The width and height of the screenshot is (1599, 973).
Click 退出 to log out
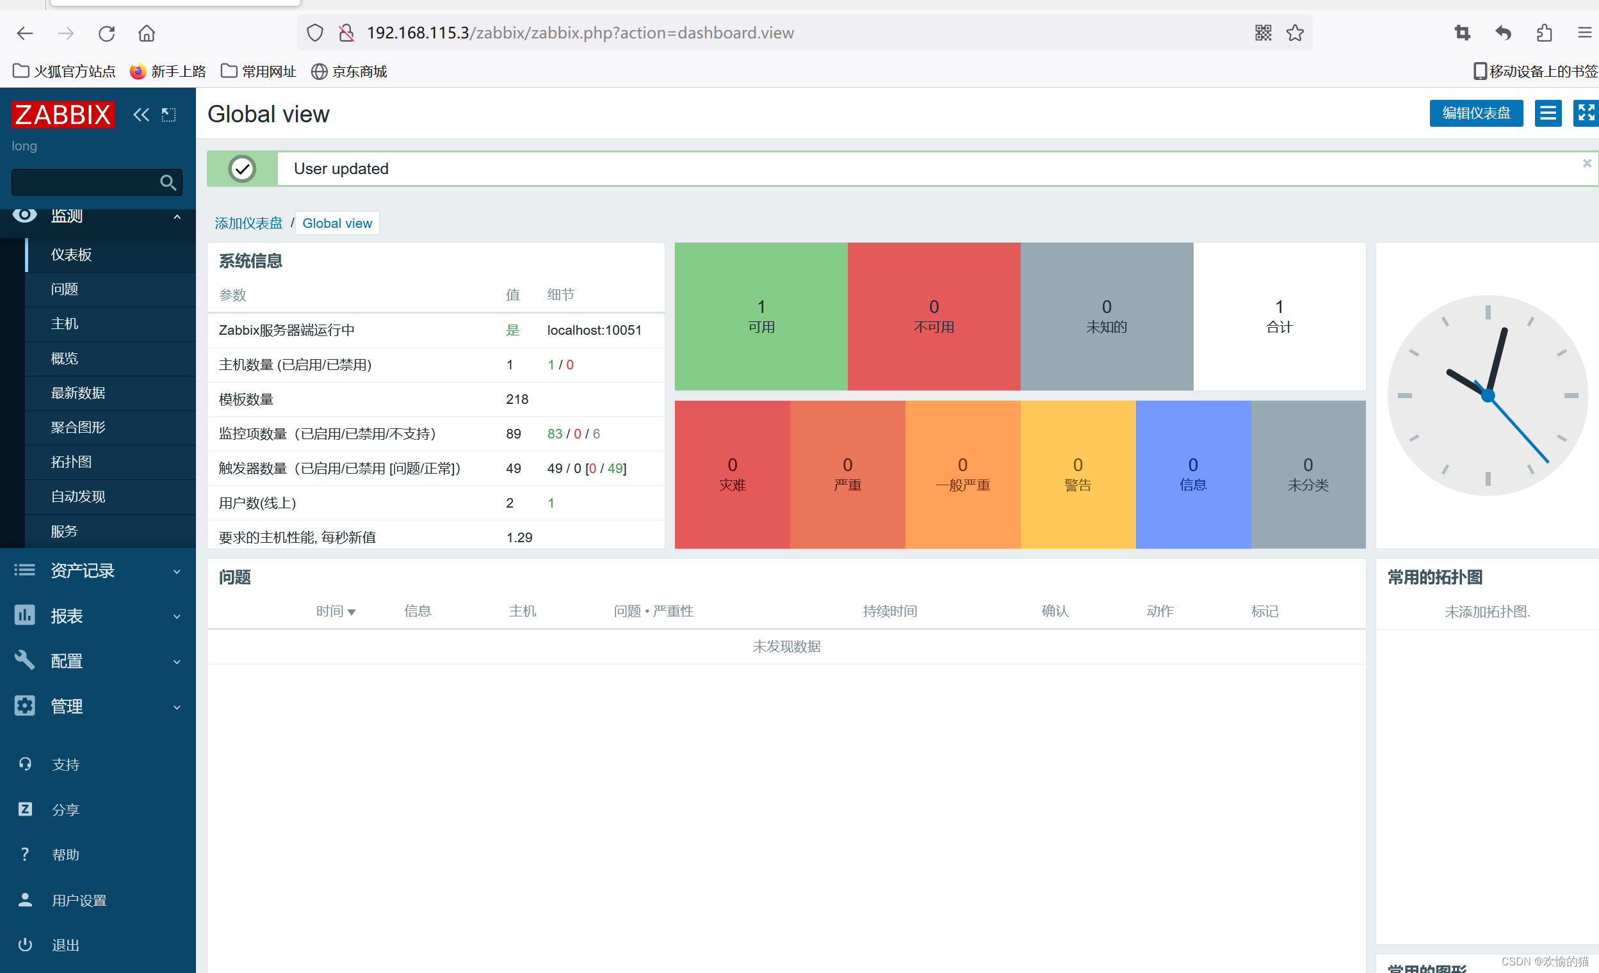pyautogui.click(x=65, y=945)
